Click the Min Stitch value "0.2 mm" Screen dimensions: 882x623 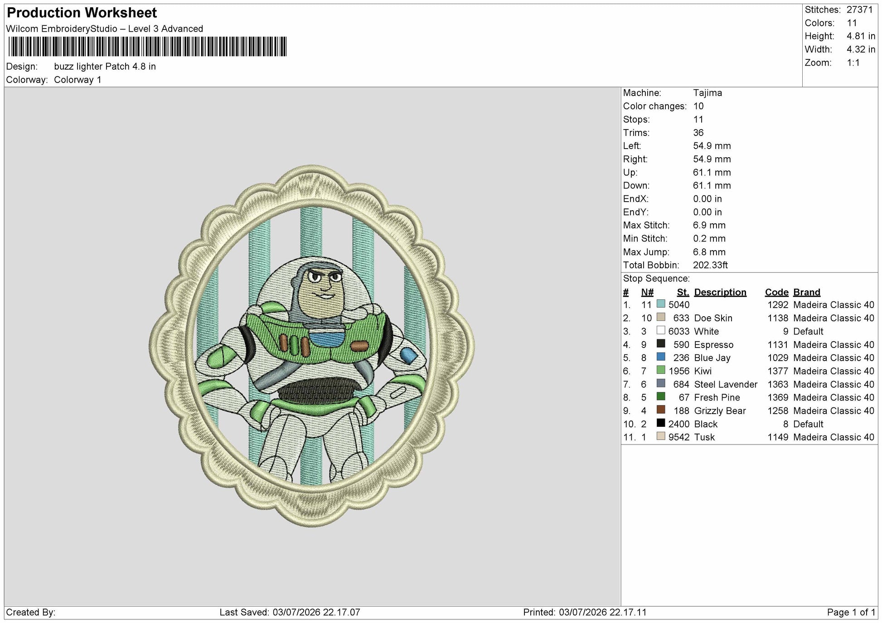(x=709, y=239)
